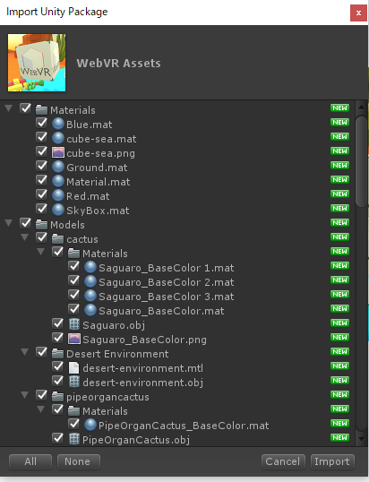The height and width of the screenshot is (482, 369).
Task: Uncheck Saguaro_BaseColor 2.mat checkbox
Action: point(73,281)
